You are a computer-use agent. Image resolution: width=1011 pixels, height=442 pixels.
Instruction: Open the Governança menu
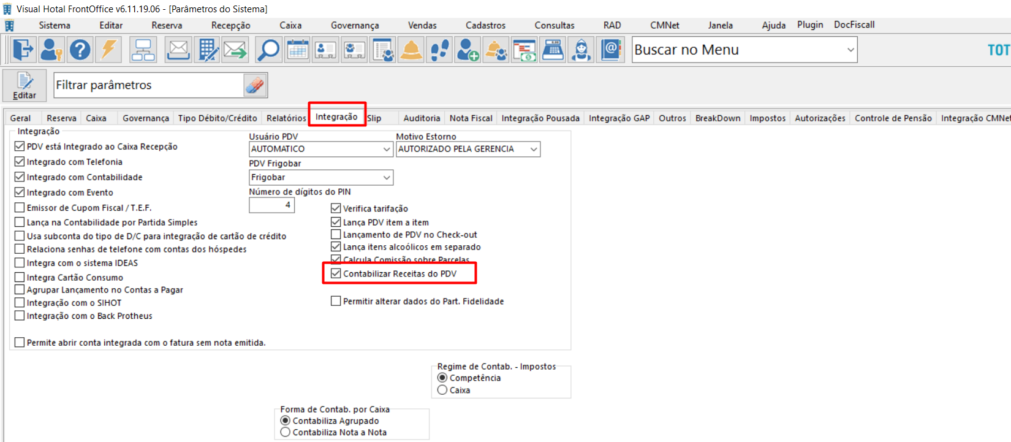click(355, 25)
